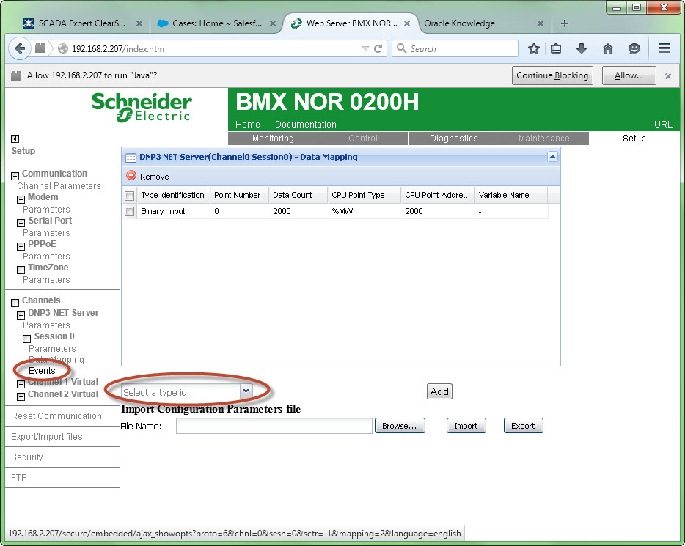Screen dimensions: 685x546
Task: Switch to Oracle Knowledge tab
Action: [459, 23]
